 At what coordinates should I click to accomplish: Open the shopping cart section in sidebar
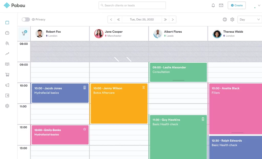click(7, 75)
